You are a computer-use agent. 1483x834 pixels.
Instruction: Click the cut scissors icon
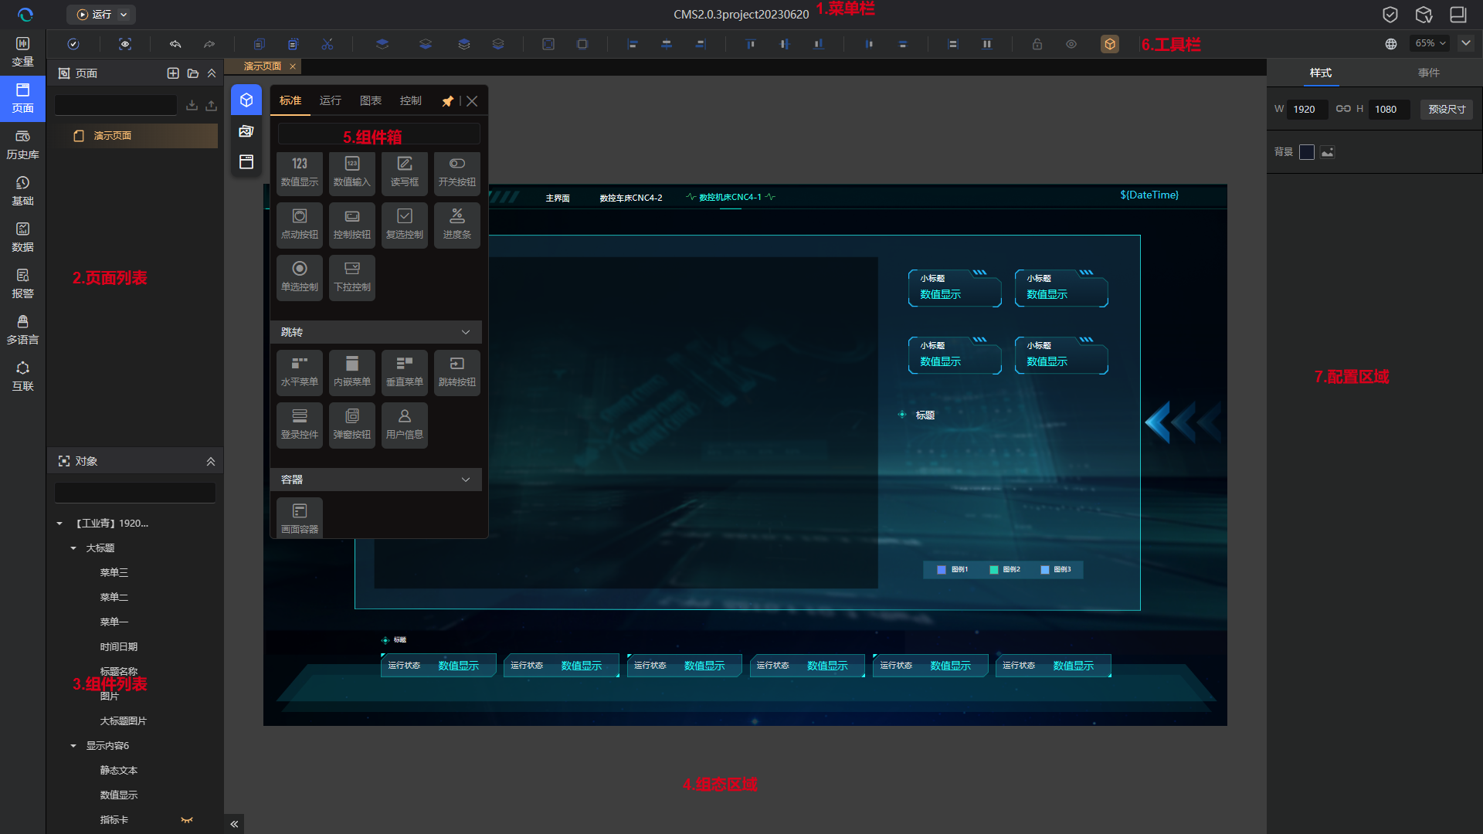click(x=327, y=44)
